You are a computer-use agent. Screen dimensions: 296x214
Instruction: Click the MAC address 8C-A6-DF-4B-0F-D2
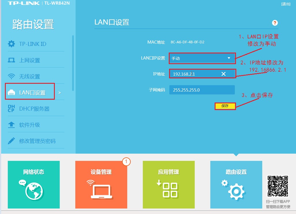click(187, 42)
